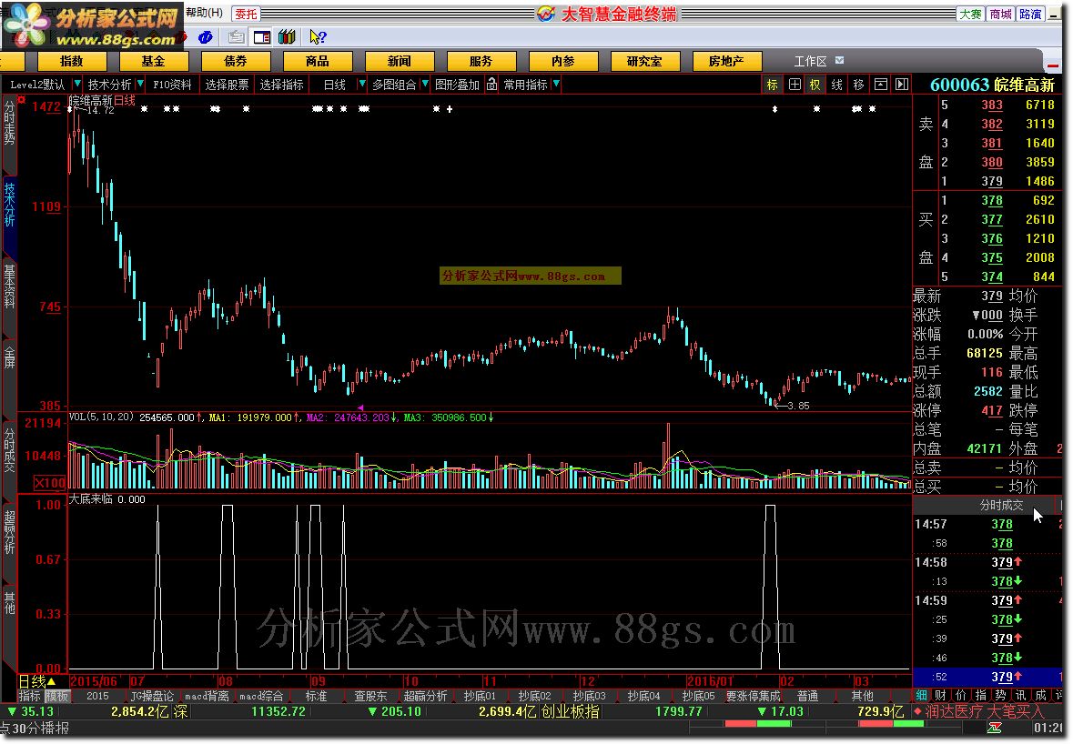This screenshot has height=744, width=1073.
Task: Select the JG操盘论 indicator tab
Action: tap(152, 696)
